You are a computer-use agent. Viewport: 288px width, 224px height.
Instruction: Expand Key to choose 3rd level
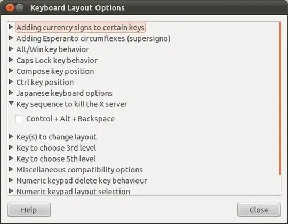pyautogui.click(x=11, y=147)
